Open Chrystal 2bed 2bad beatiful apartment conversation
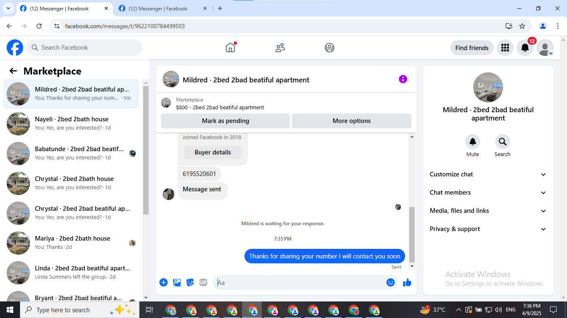Viewport: 567px width, 318px height. (x=71, y=213)
